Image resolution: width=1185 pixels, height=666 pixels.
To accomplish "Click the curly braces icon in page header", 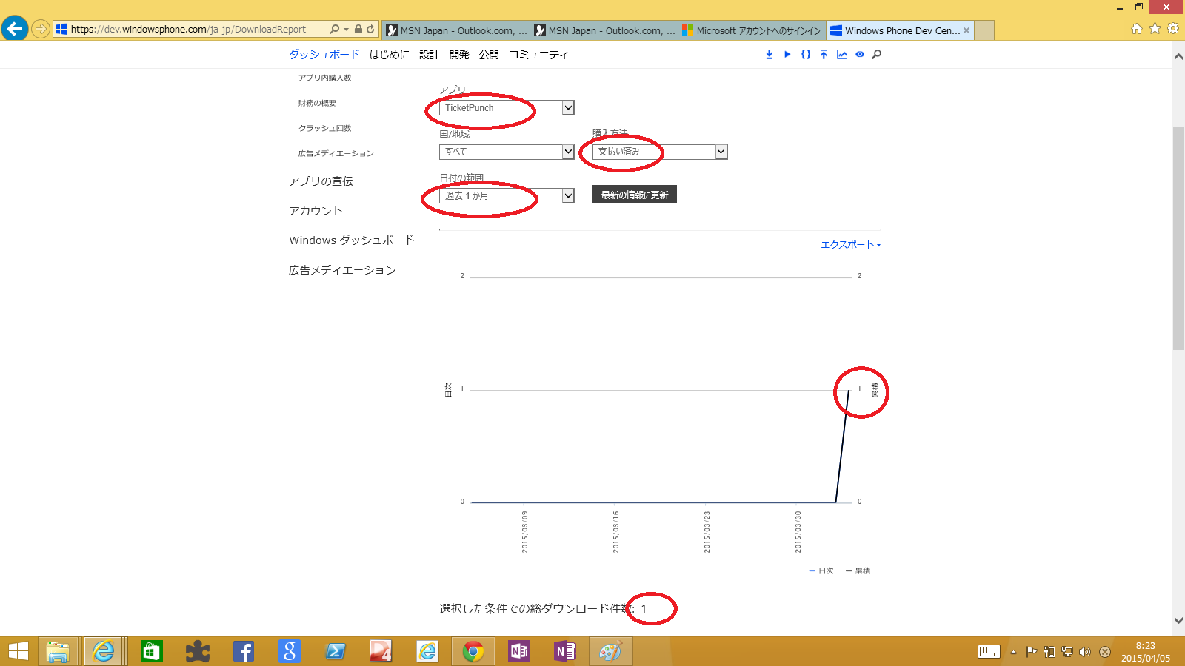I will point(806,54).
